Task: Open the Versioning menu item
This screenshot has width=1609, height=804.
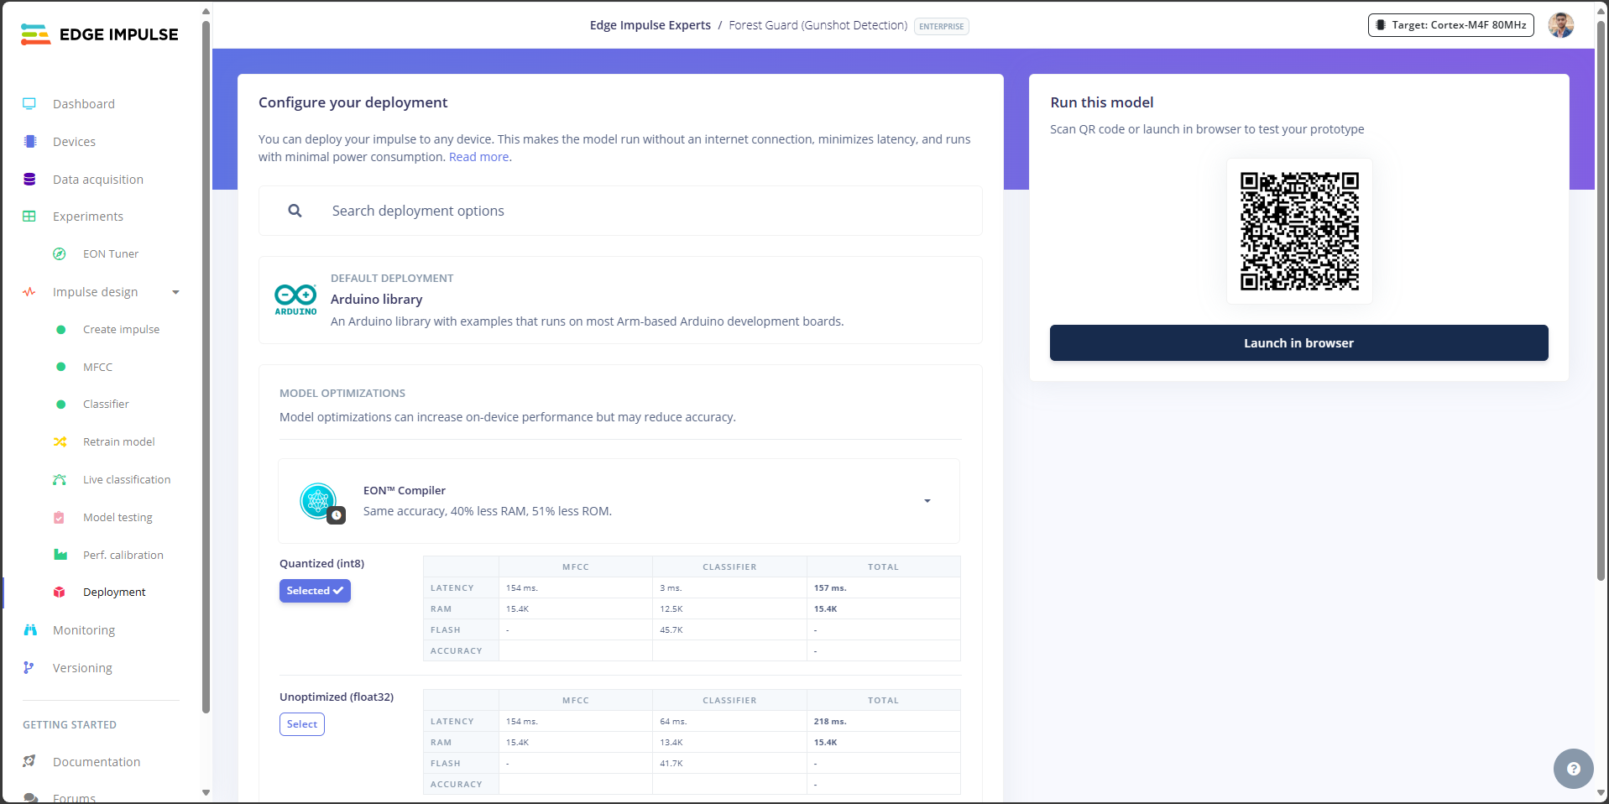Action: (x=82, y=668)
